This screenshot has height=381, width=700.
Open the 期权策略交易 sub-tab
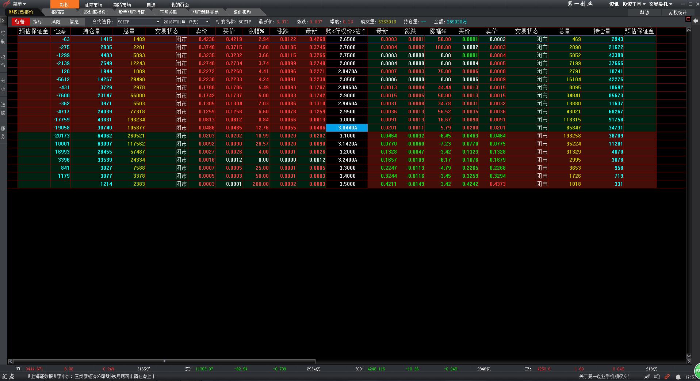pos(205,12)
